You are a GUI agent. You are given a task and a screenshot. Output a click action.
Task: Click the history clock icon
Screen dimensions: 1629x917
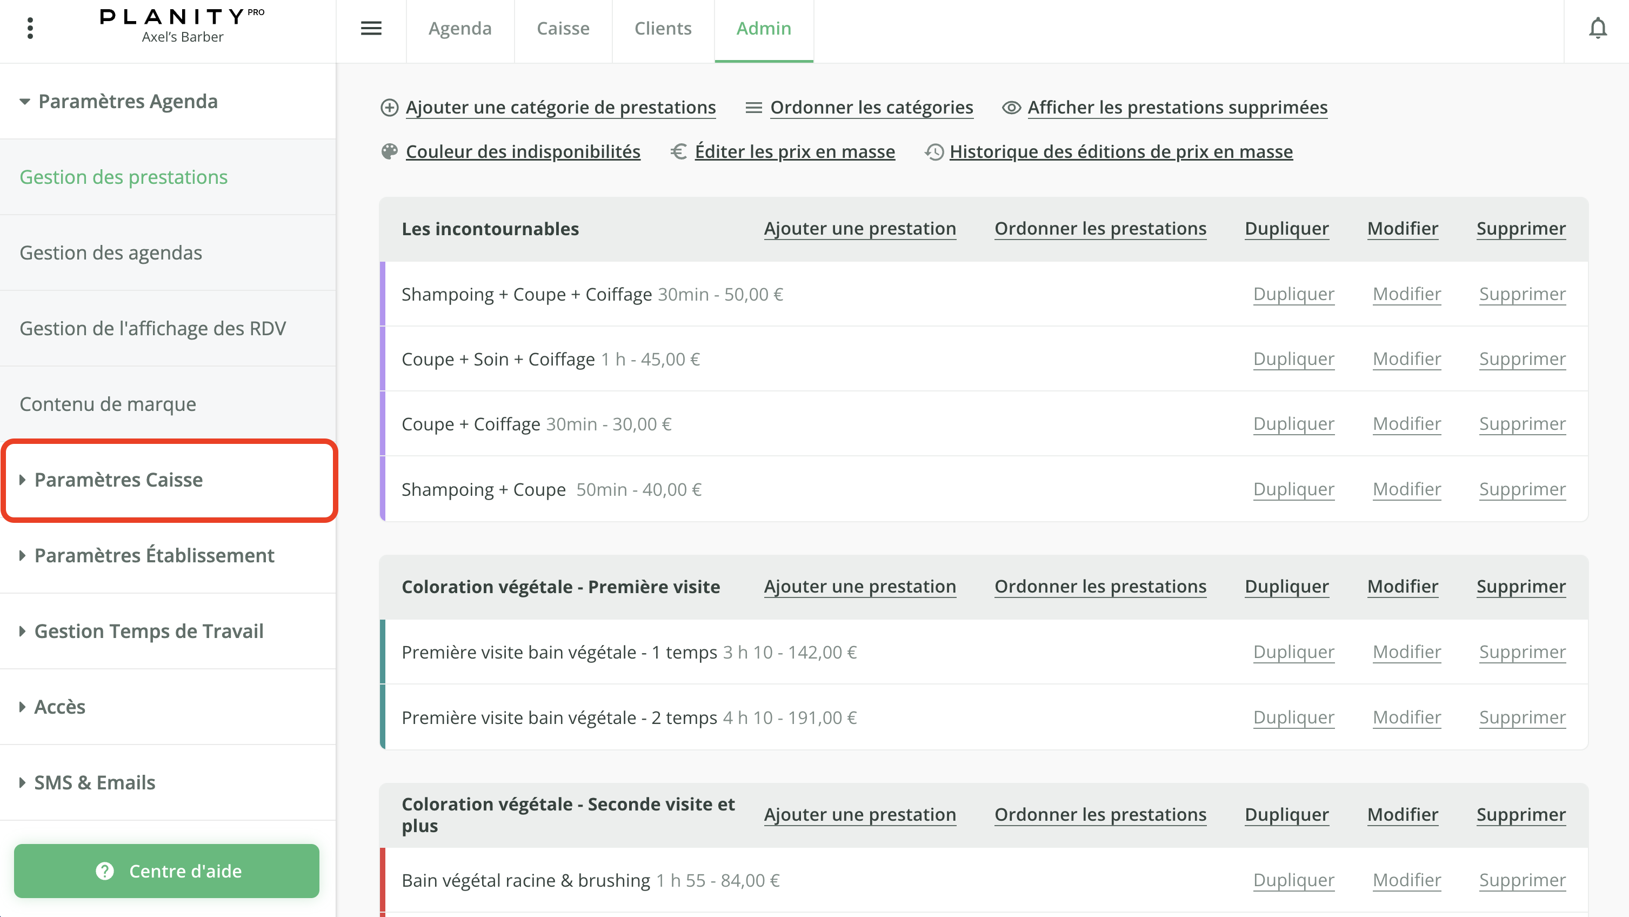tap(934, 152)
